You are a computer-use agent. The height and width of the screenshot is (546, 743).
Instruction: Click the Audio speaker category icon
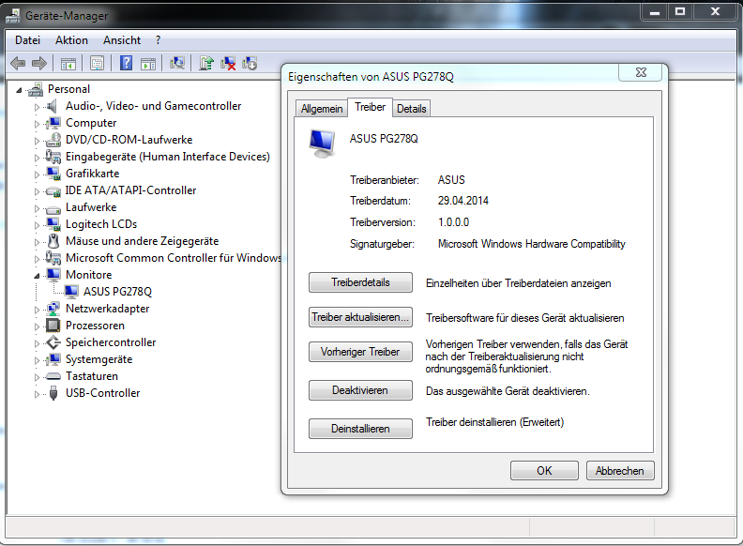tap(53, 106)
